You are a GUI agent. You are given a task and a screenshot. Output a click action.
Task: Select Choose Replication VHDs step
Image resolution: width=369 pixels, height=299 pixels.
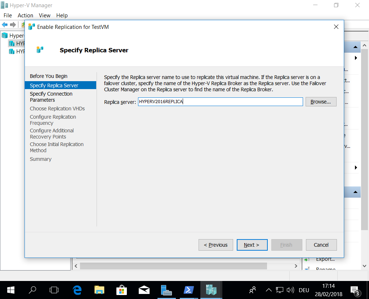point(57,109)
